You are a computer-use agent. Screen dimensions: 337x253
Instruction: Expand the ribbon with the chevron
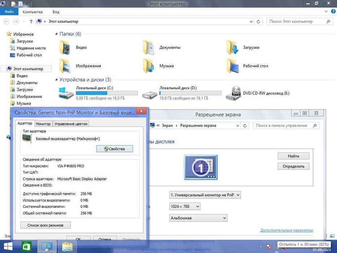click(x=326, y=12)
